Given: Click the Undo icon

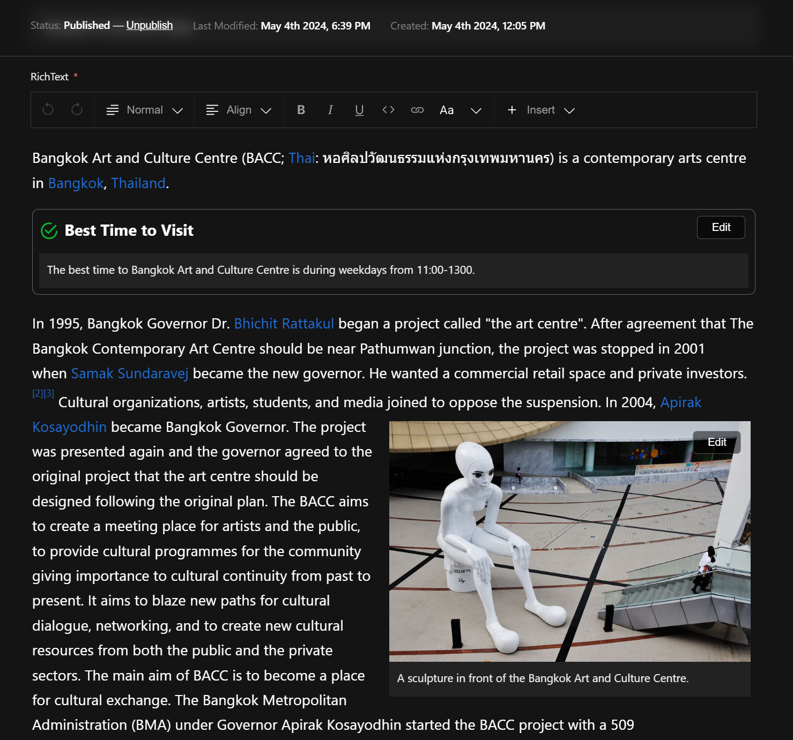Looking at the screenshot, I should (48, 110).
